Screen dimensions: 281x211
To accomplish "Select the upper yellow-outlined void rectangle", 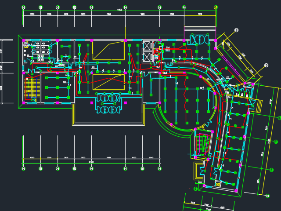I will click(x=108, y=51).
